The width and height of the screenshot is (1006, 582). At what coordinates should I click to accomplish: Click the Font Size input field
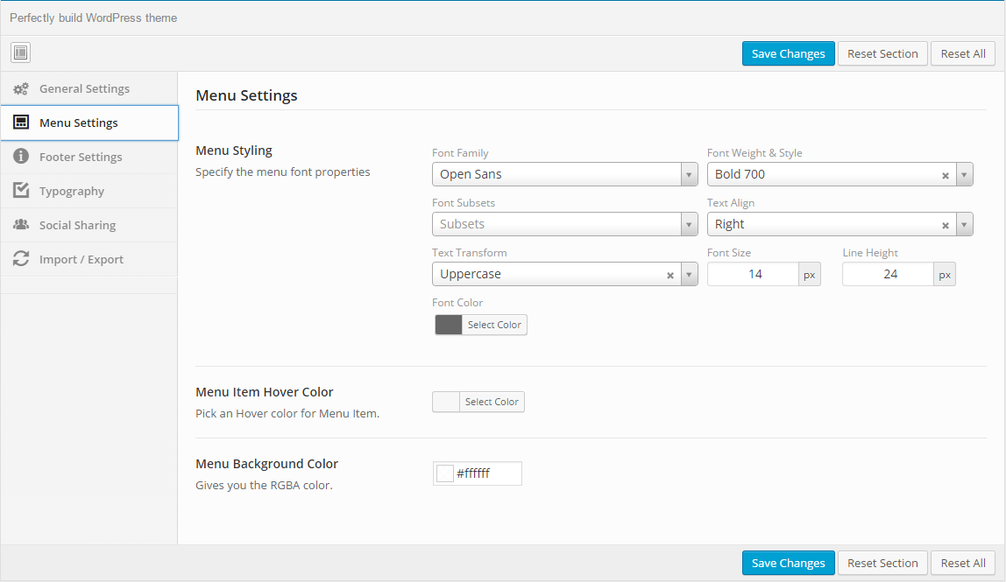(x=754, y=274)
